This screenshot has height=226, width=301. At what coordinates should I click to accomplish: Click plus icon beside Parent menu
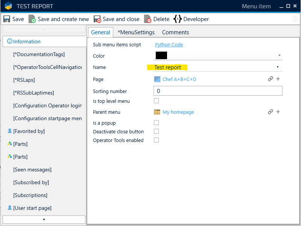[x=278, y=112]
